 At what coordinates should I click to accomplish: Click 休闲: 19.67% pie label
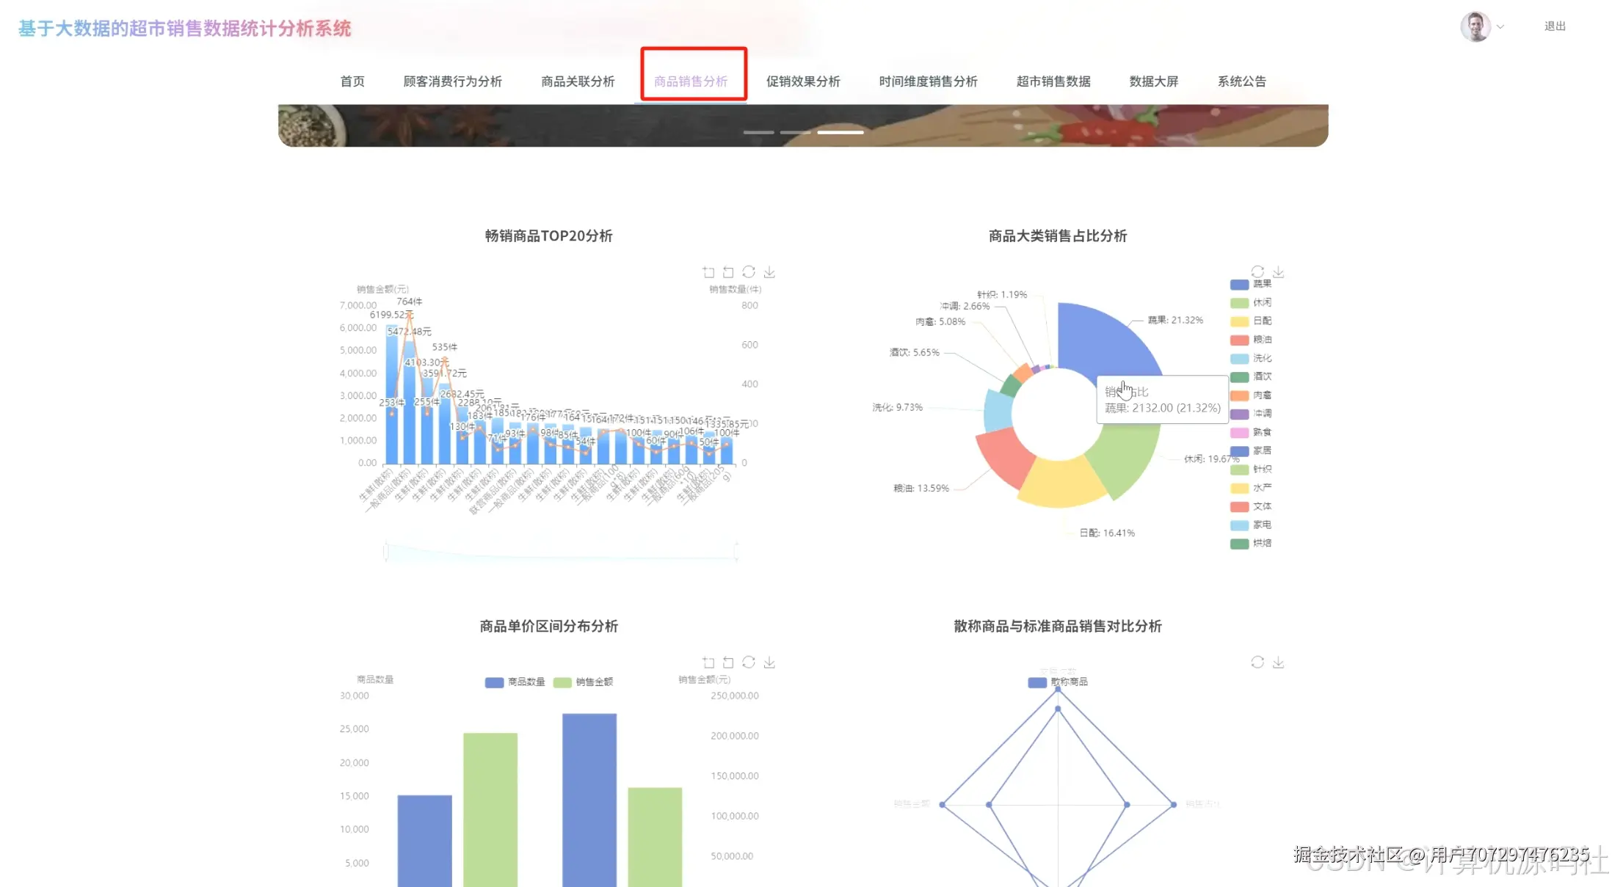click(1211, 459)
